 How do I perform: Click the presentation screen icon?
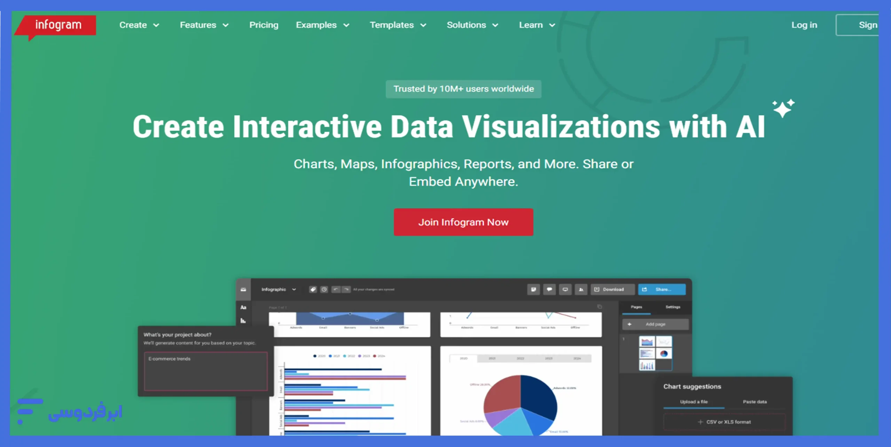point(565,289)
